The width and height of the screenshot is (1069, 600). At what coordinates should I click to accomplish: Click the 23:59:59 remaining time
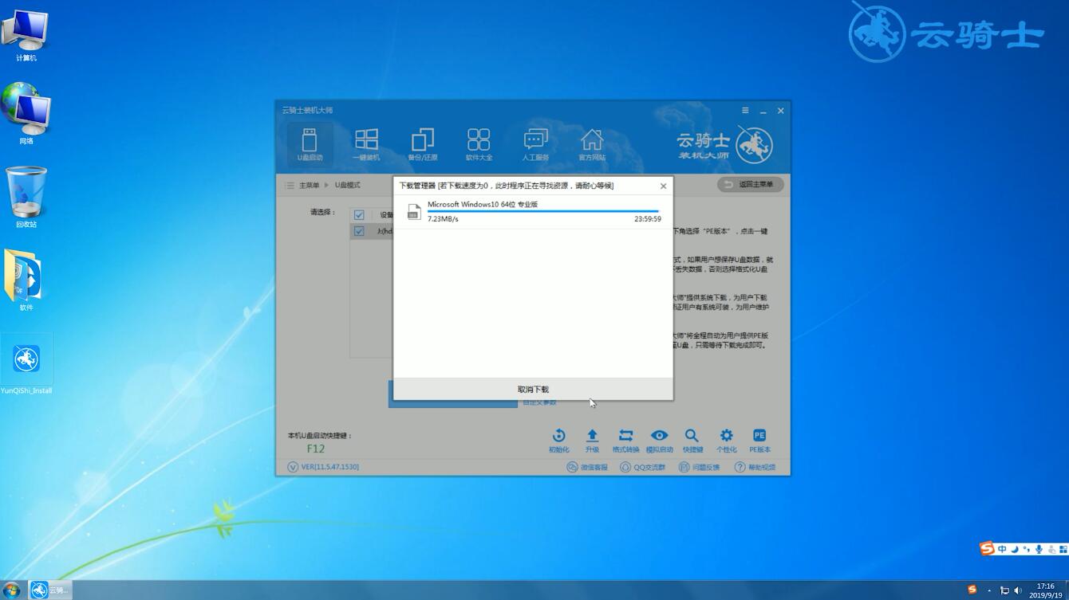648,219
